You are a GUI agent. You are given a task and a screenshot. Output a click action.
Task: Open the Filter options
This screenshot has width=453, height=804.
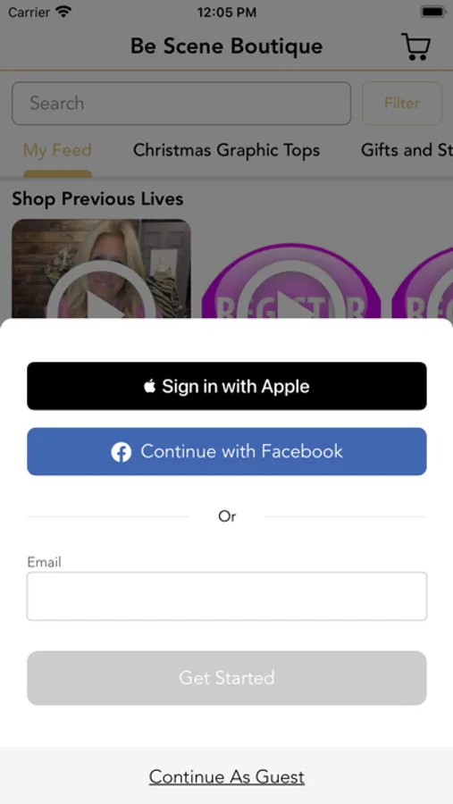[402, 103]
